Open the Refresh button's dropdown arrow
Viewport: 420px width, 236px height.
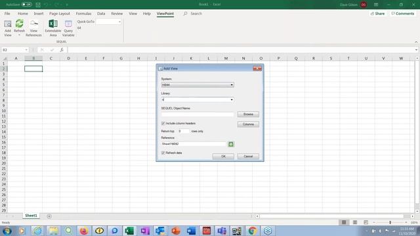click(x=19, y=35)
